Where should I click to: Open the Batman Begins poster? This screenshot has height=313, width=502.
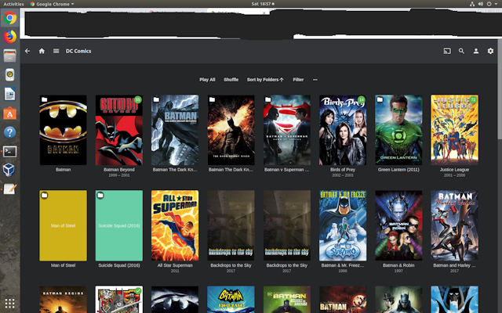(63, 300)
